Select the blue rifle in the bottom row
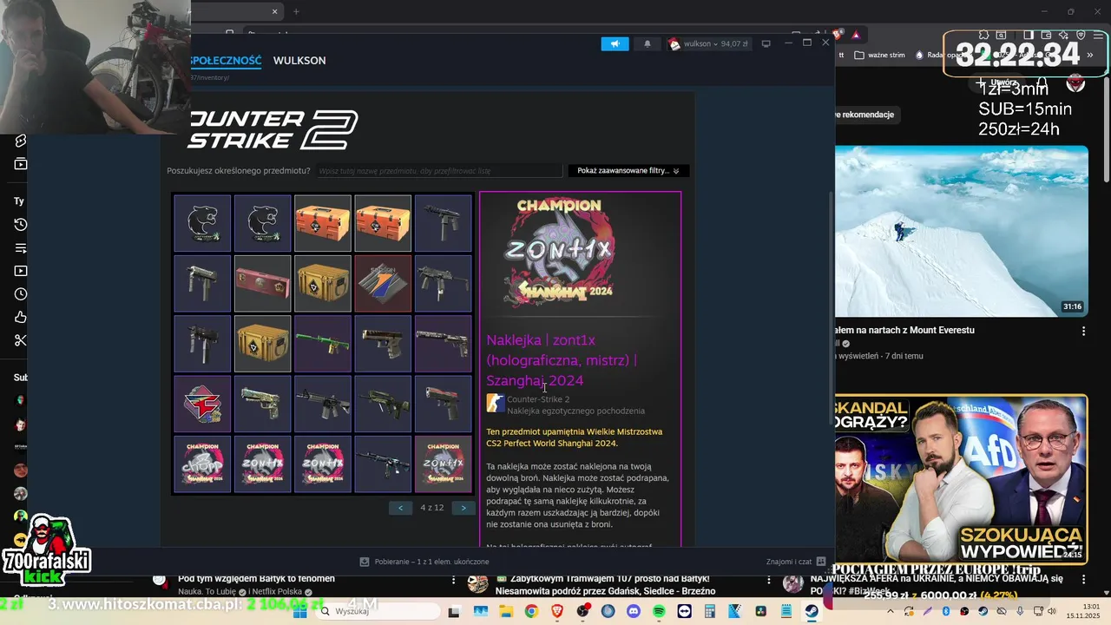The height and width of the screenshot is (625, 1111). [383, 464]
